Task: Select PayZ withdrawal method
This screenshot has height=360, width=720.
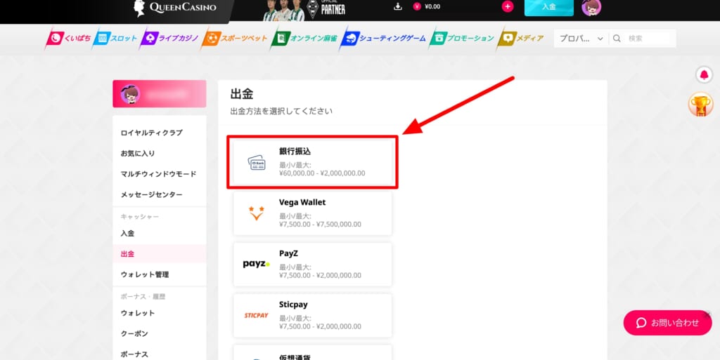Action: point(313,265)
